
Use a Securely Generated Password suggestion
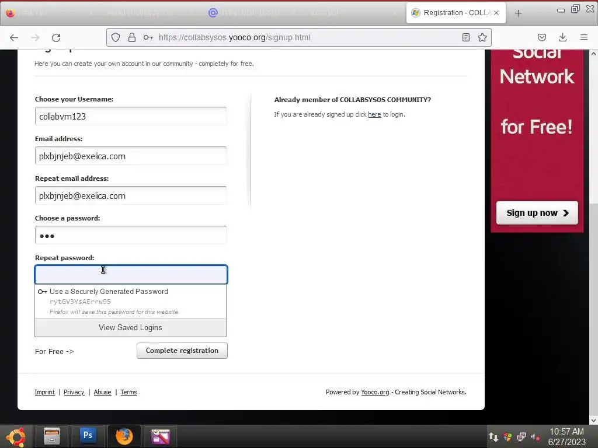coord(130,302)
